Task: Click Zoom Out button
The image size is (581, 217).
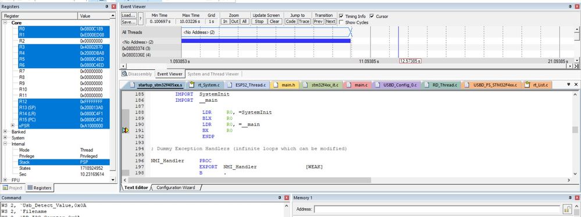Action: (x=234, y=22)
